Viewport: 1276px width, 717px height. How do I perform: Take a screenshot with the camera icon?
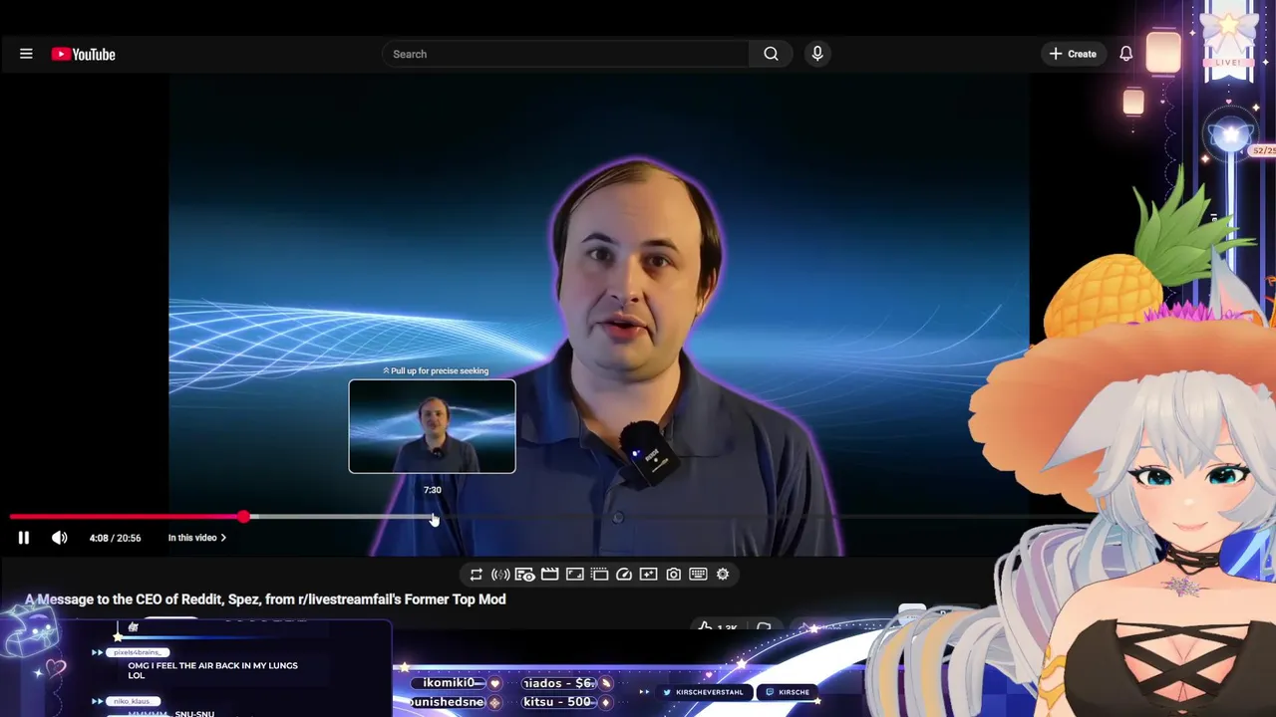[x=673, y=575]
